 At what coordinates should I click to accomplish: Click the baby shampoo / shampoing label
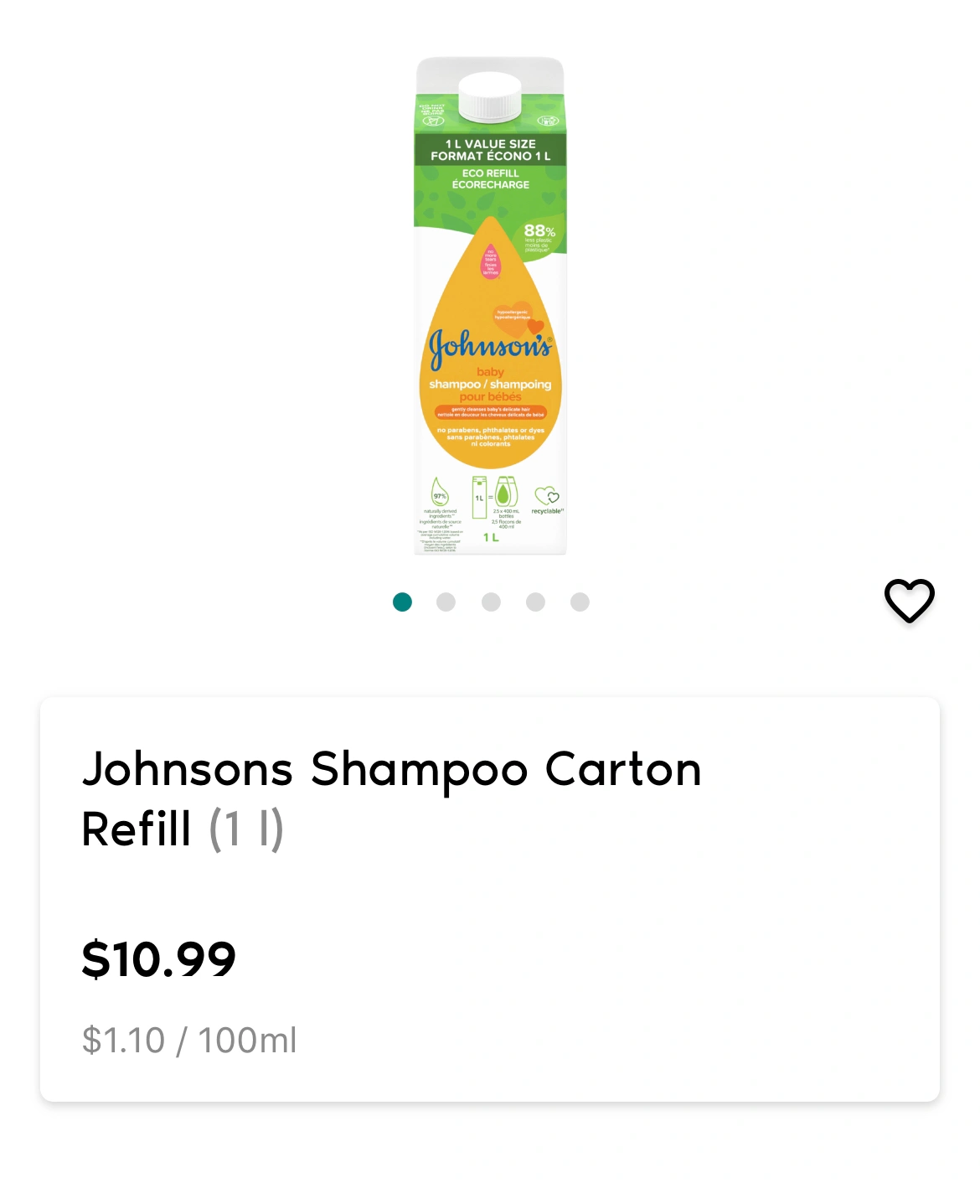click(x=490, y=384)
